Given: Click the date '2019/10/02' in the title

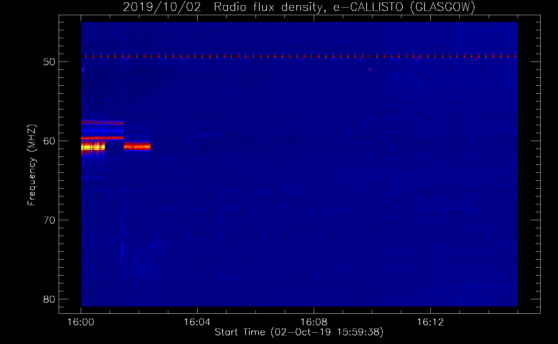Looking at the screenshot, I should pos(162,7).
